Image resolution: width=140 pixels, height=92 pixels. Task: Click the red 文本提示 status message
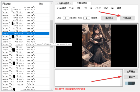71,89
